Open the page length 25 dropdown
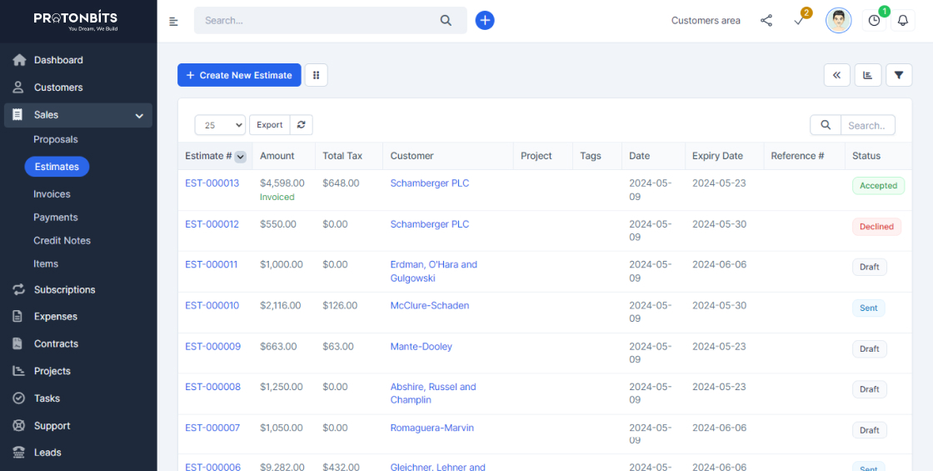933x471 pixels. tap(220, 125)
